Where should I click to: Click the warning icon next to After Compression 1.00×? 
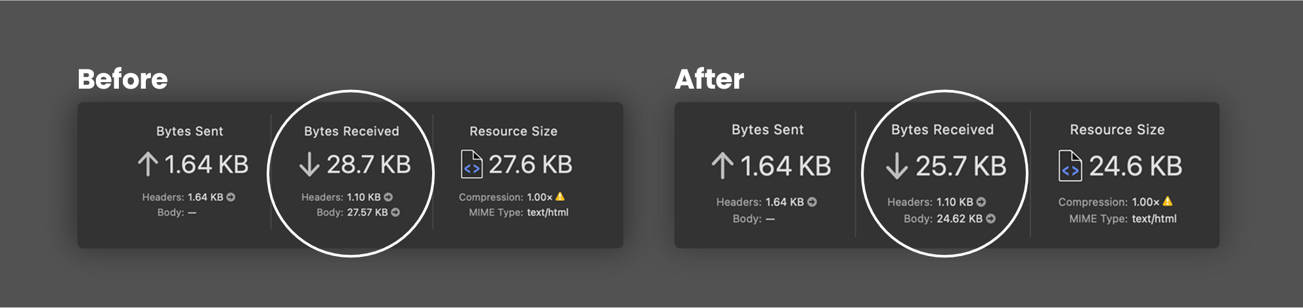coord(1168,202)
